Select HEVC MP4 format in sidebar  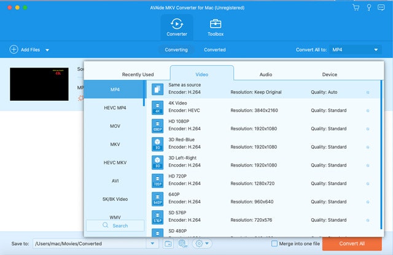tap(115, 108)
